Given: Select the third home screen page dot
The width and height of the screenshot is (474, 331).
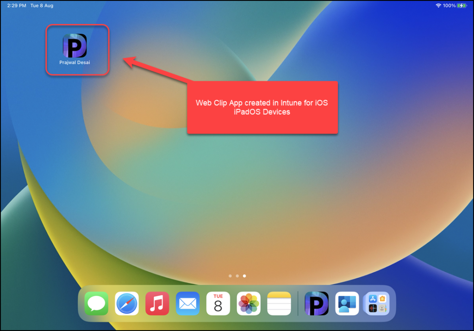Looking at the screenshot, I should (244, 276).
